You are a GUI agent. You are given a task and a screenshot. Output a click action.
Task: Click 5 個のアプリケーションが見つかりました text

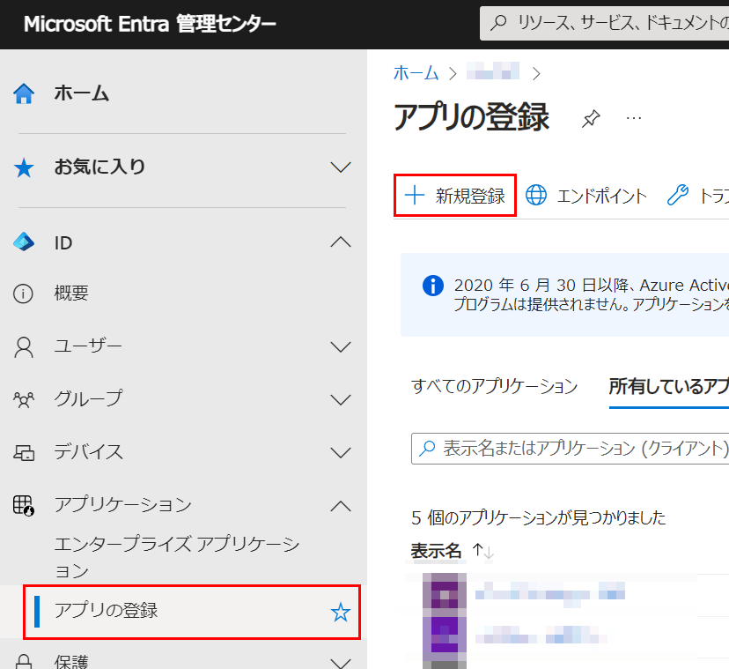pos(538,517)
